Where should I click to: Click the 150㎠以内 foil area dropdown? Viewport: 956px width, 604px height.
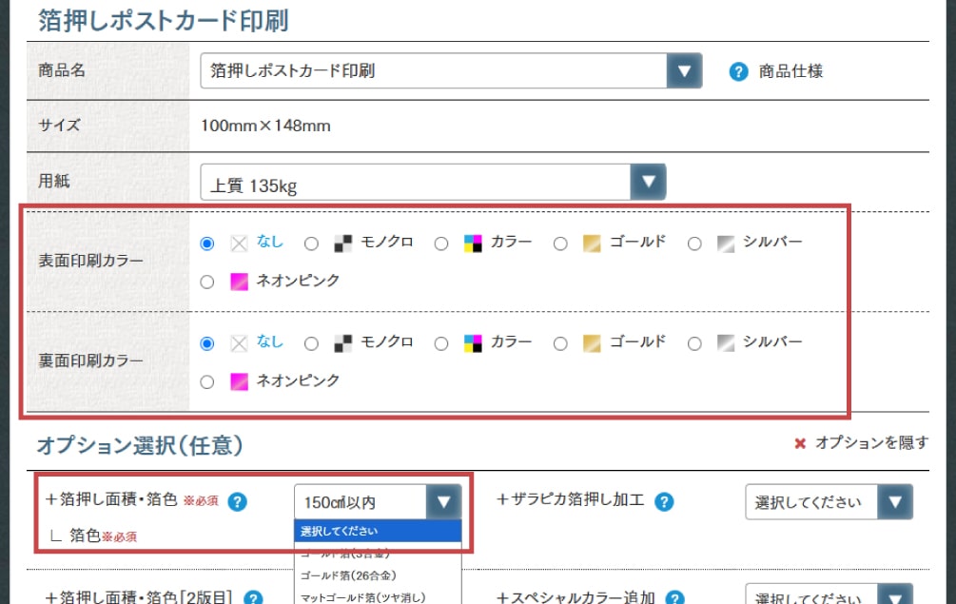coord(378,501)
